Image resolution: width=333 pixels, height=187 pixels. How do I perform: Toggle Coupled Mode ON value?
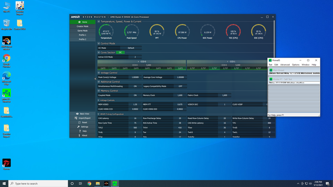pos(135,95)
